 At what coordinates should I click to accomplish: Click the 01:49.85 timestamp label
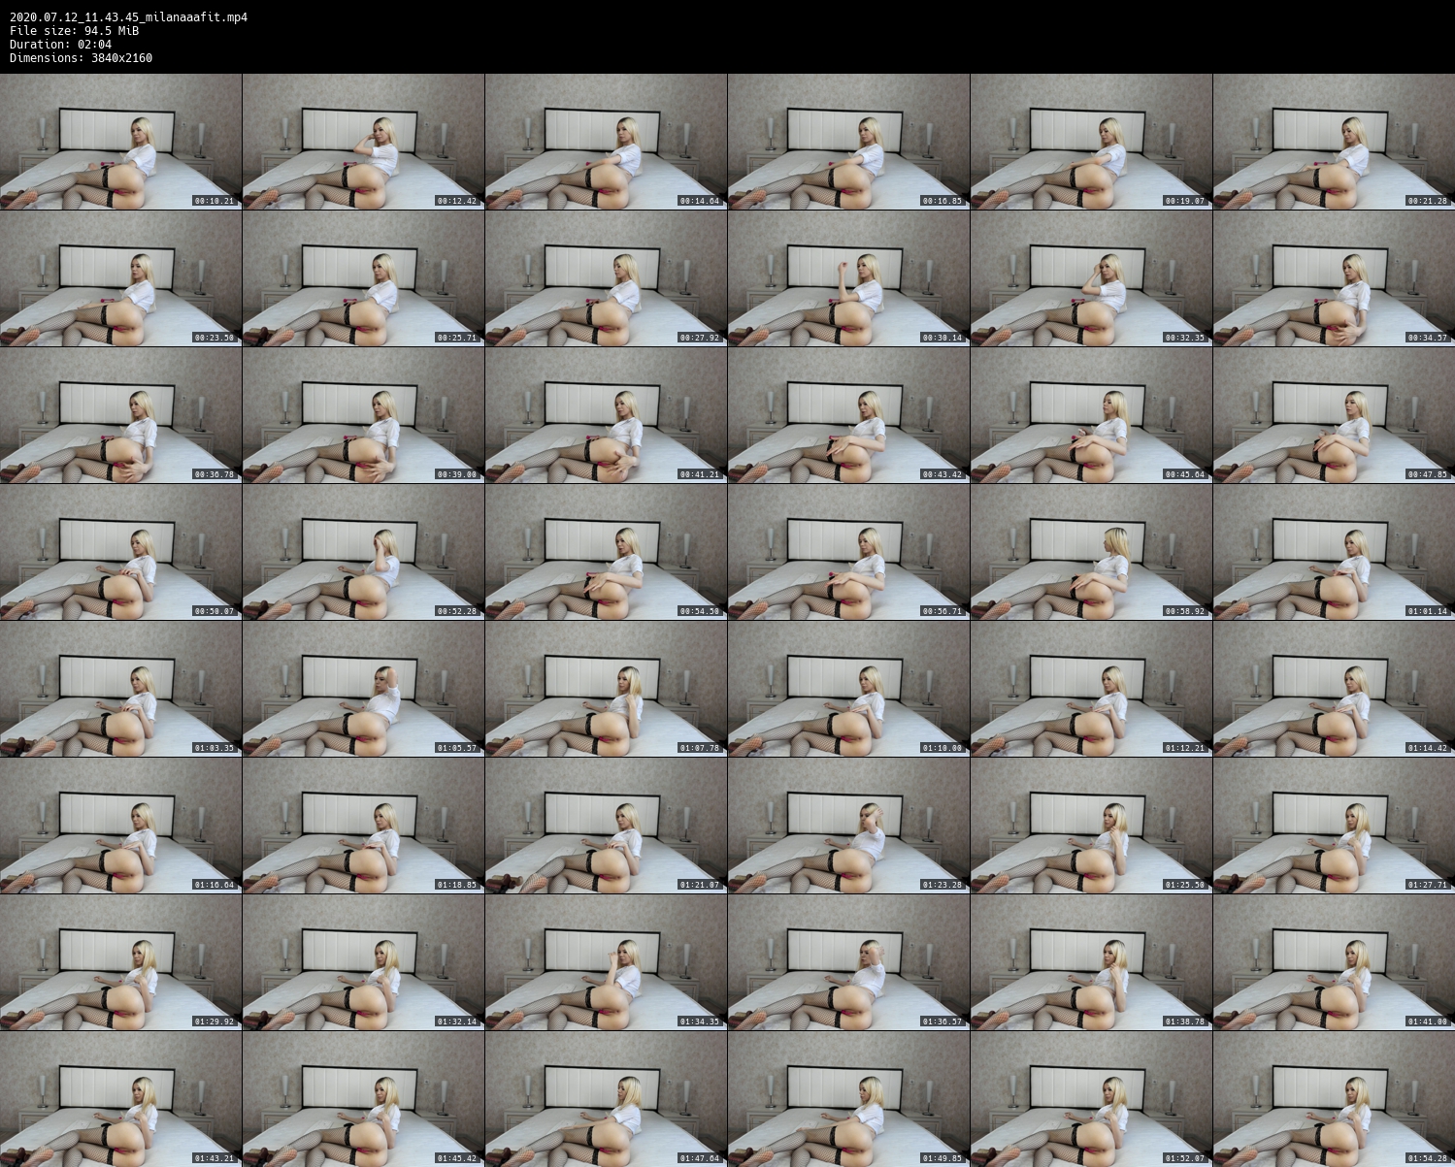942,1158
